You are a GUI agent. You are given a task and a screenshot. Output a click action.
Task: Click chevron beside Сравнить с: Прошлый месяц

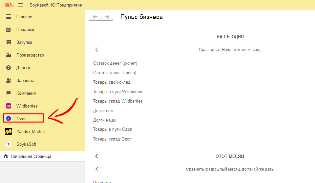tap(97, 169)
